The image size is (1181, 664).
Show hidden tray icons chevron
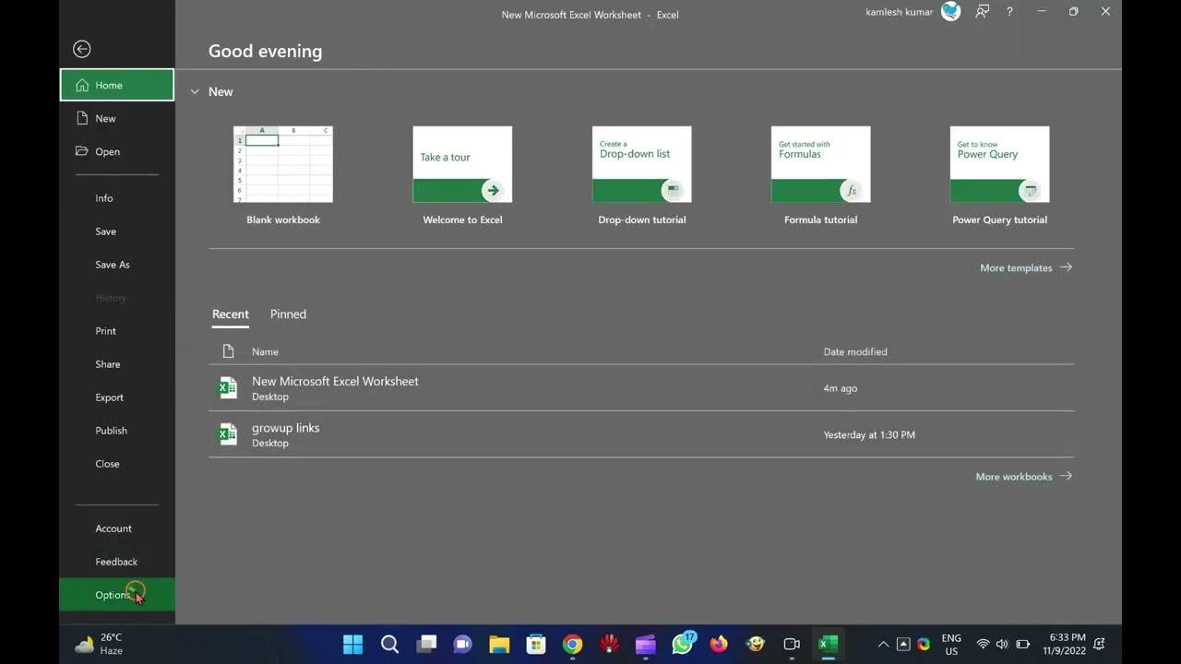pos(883,644)
